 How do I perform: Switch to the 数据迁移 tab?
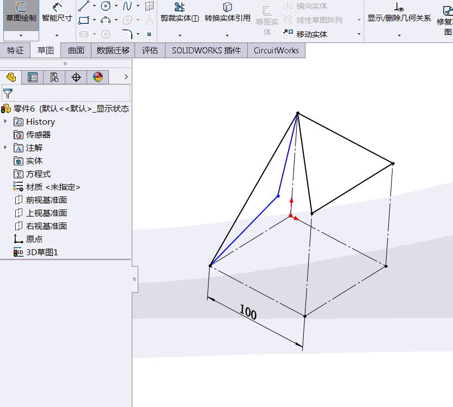[113, 51]
